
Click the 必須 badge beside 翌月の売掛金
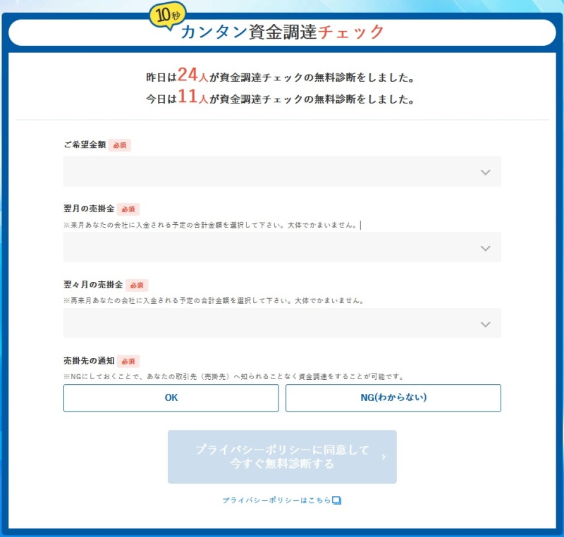(x=128, y=209)
